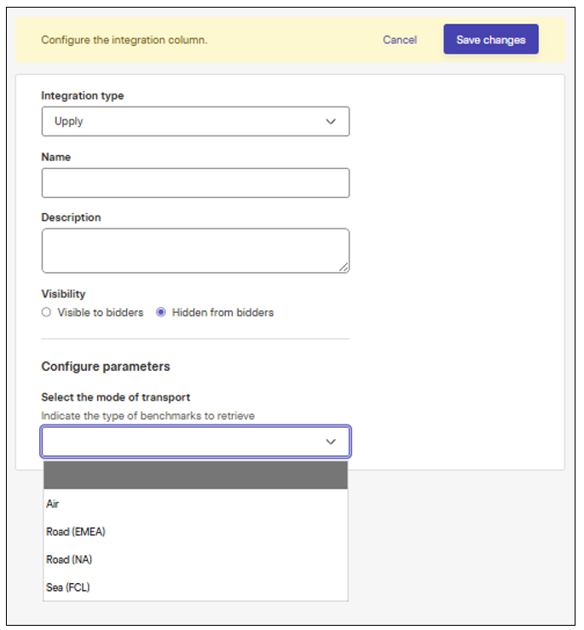Choose the blank highlighted option in the list

coord(195,475)
